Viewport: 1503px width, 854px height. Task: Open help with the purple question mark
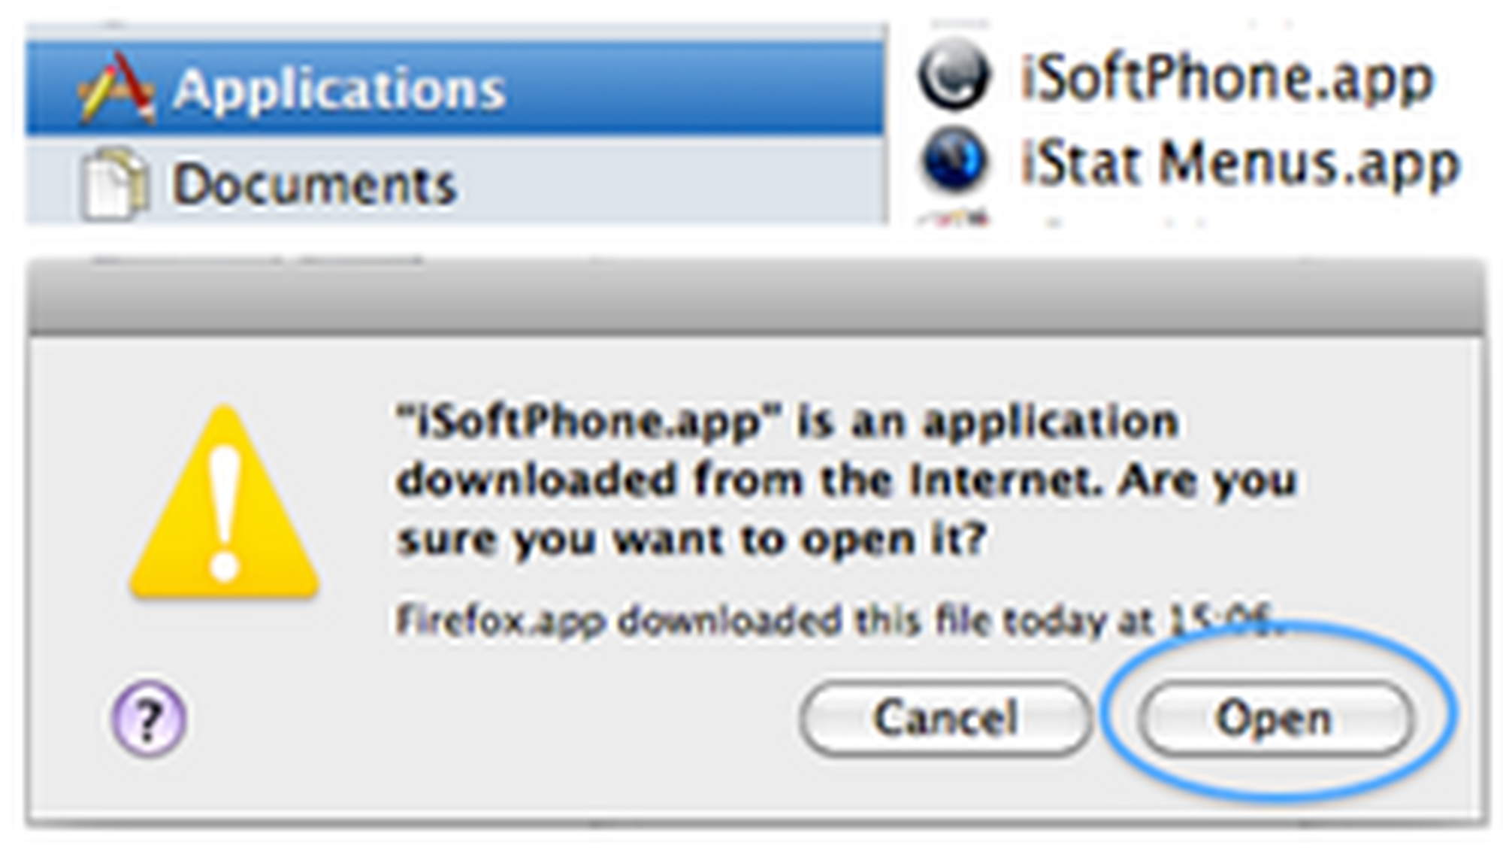(149, 718)
